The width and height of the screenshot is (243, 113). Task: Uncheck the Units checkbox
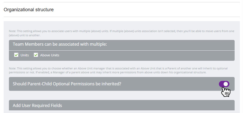point(16,55)
